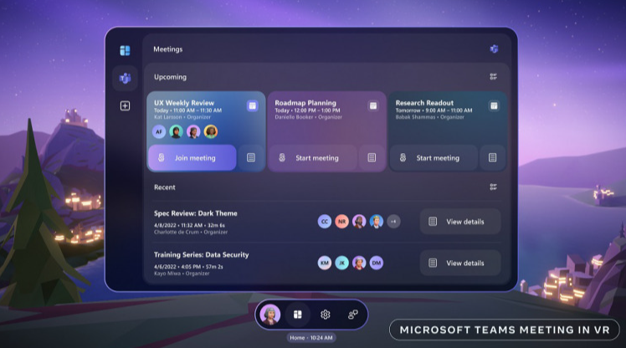The image size is (626, 348).
Task: Open the Recent section filter options icon
Action: [x=494, y=187]
